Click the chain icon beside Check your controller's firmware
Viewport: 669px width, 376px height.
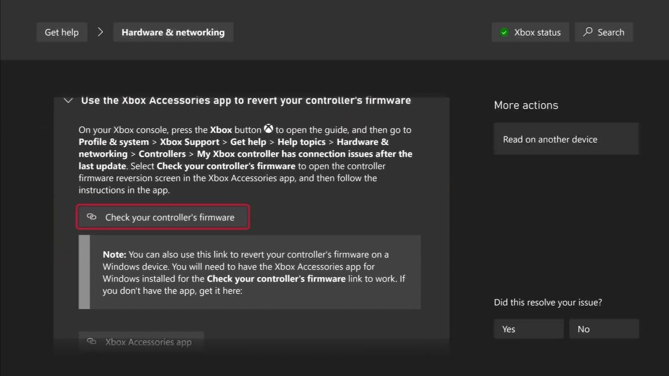point(92,217)
